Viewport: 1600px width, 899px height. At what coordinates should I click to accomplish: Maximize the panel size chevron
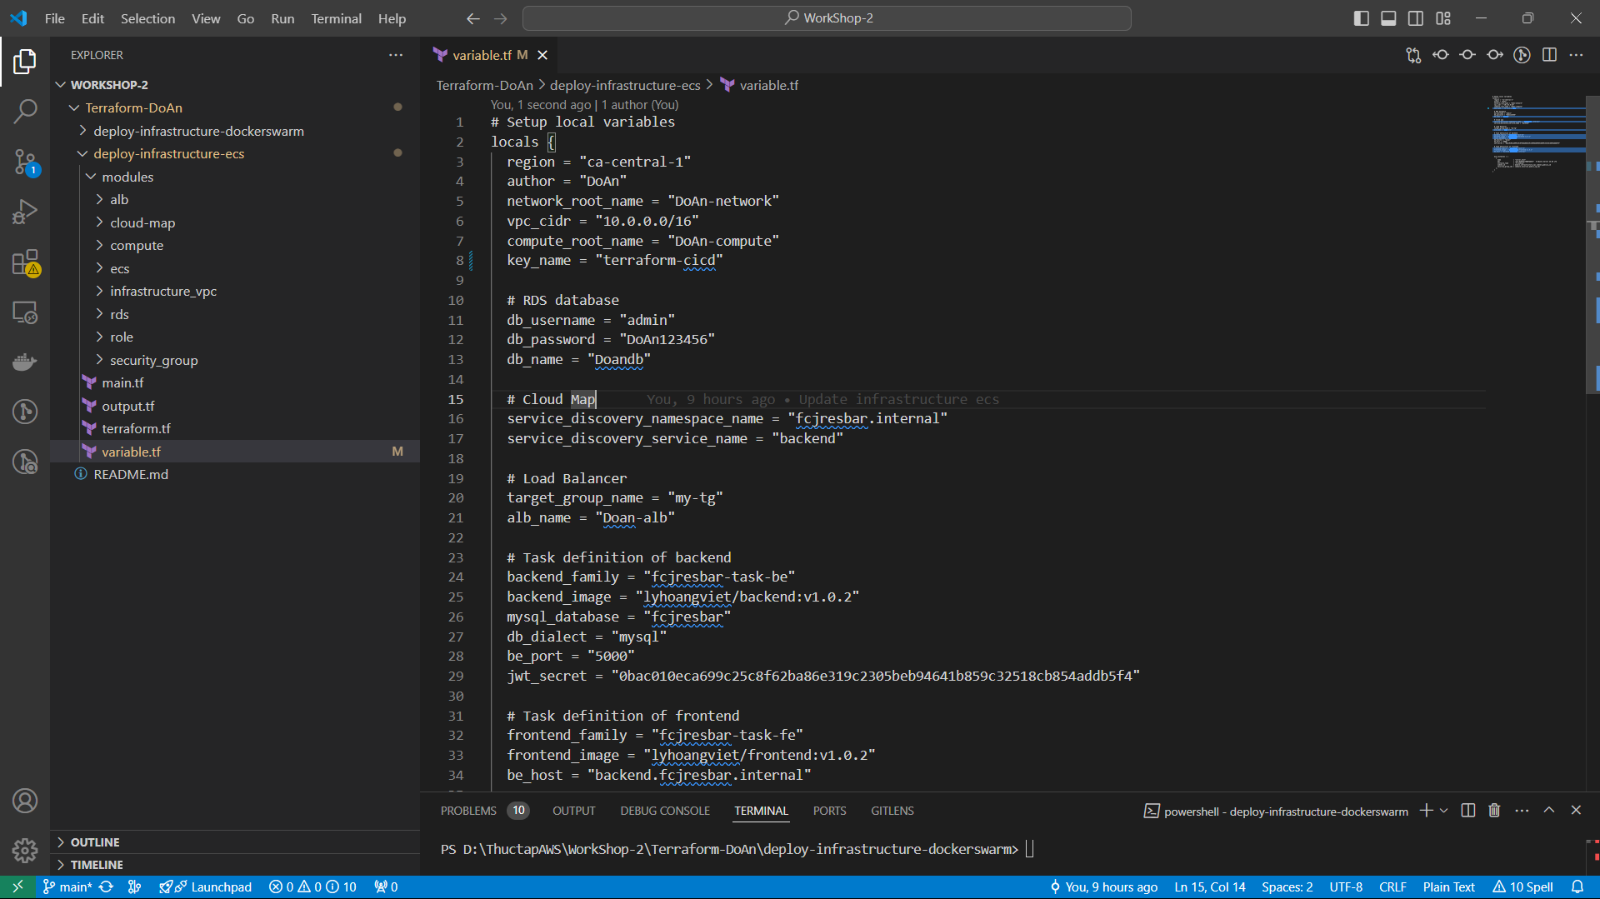point(1549,811)
